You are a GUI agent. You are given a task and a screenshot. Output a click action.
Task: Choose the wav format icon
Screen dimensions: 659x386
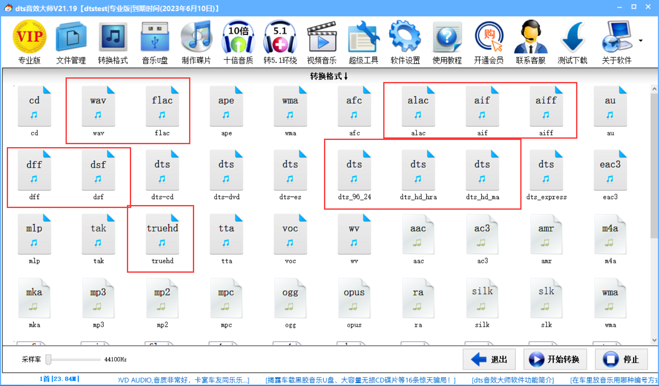98,111
